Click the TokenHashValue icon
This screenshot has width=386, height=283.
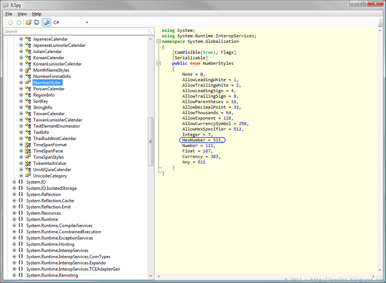[x=28, y=163]
